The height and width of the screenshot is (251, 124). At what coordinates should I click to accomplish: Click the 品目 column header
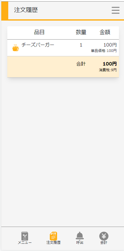click(x=39, y=32)
